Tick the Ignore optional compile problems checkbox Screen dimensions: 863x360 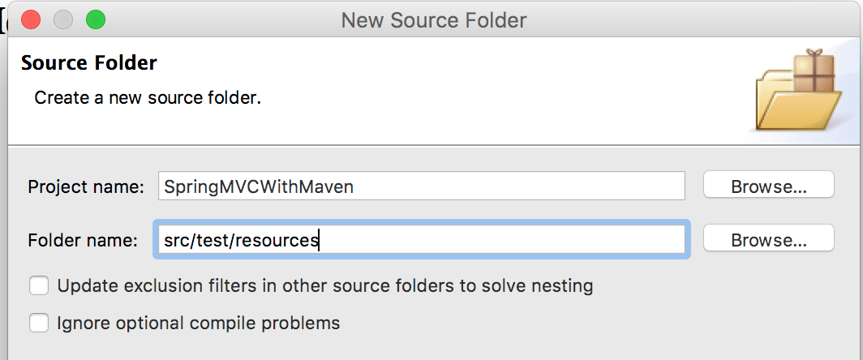point(39,324)
